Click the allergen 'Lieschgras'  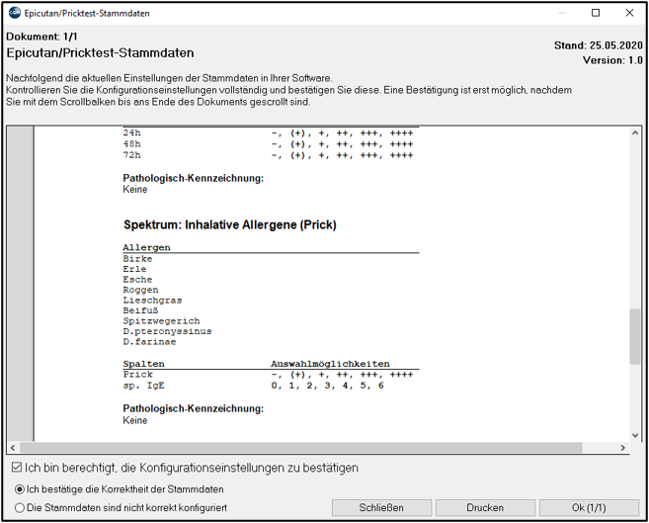pyautogui.click(x=152, y=301)
